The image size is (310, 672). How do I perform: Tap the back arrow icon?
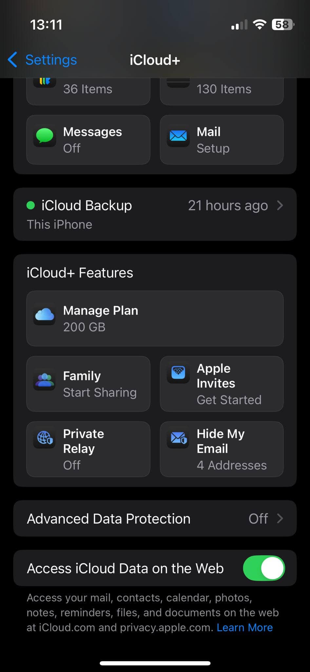point(12,60)
